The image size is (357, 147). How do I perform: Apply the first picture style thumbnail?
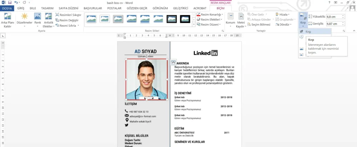point(91,19)
